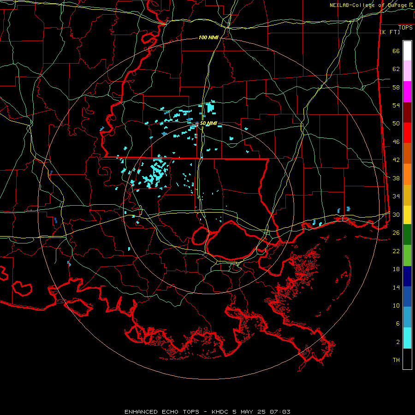Screen dimensions: 415x415
Task: Click the 22 value on the legend
Action: [396, 251]
